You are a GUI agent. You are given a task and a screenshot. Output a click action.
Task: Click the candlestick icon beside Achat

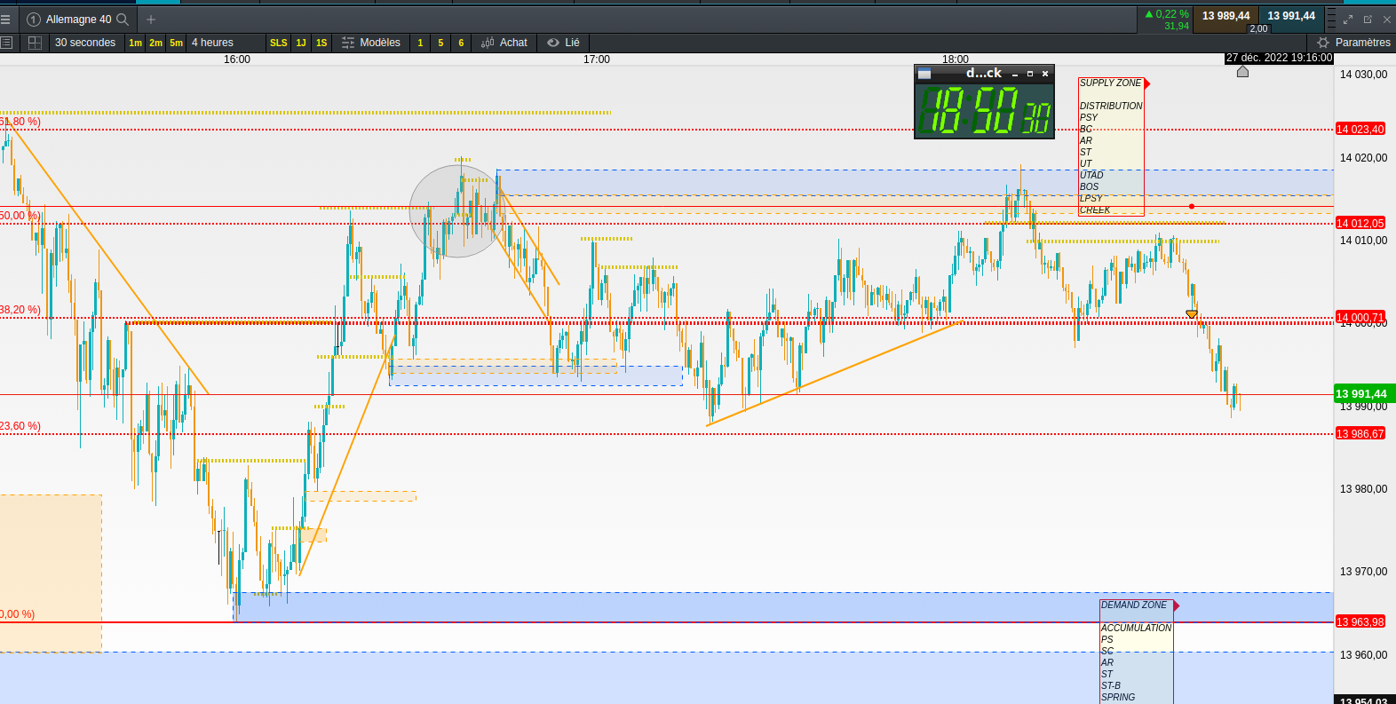coord(488,43)
